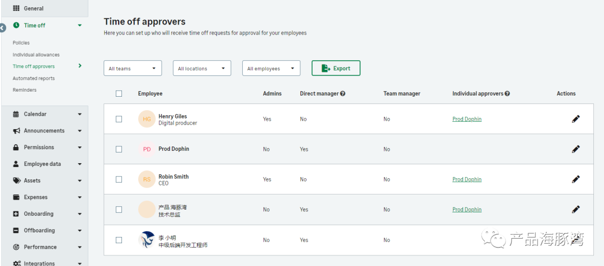
Task: Tick the checkbox for Henry Giles
Action: (119, 119)
